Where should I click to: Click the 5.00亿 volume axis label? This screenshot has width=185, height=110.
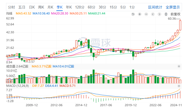pos(11,76)
